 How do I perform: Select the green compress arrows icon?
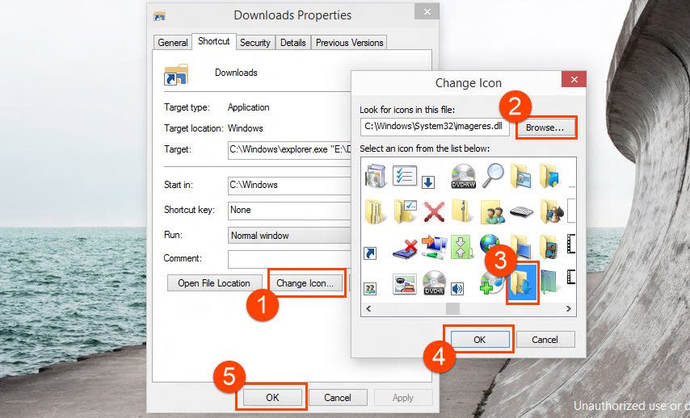462,247
